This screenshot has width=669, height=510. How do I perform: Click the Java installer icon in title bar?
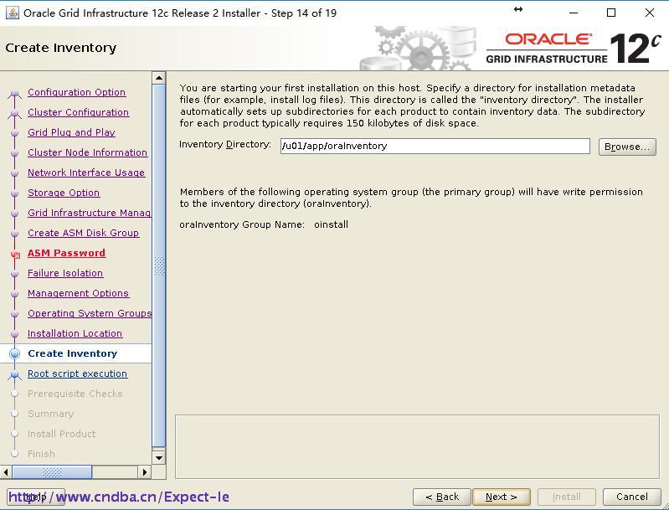coord(13,13)
